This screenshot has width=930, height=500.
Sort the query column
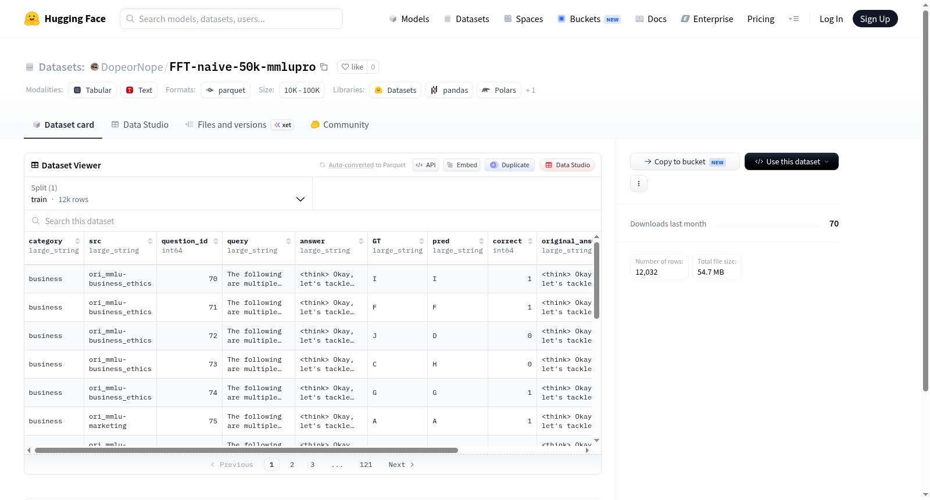click(x=288, y=241)
